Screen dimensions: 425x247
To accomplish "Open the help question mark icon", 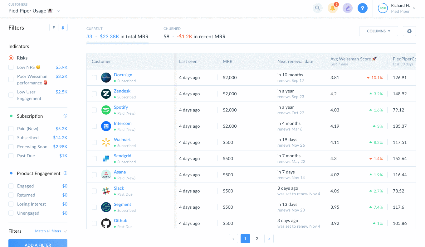I will [x=362, y=8].
